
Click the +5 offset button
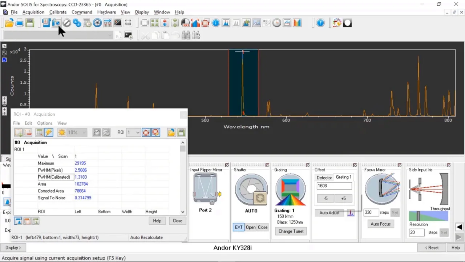tap(343, 198)
